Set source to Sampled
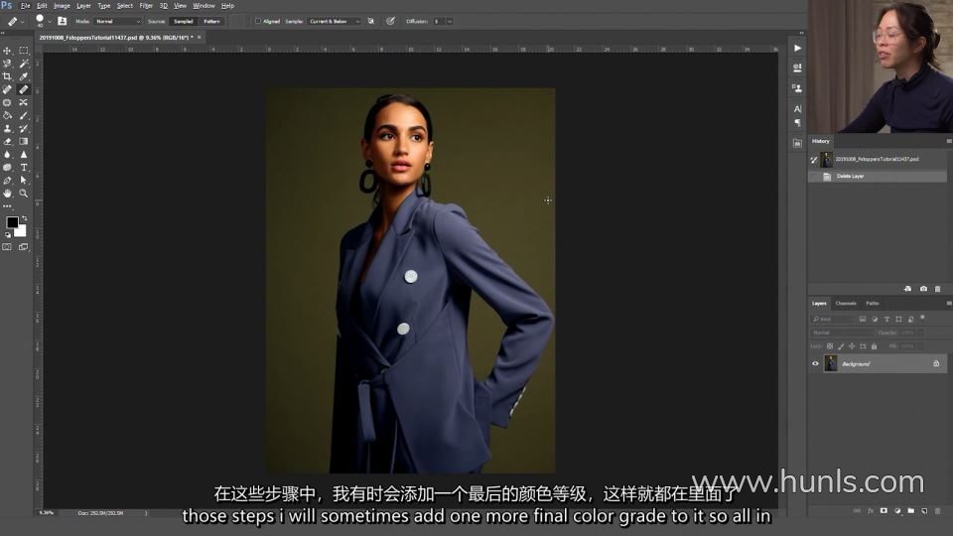 point(183,21)
